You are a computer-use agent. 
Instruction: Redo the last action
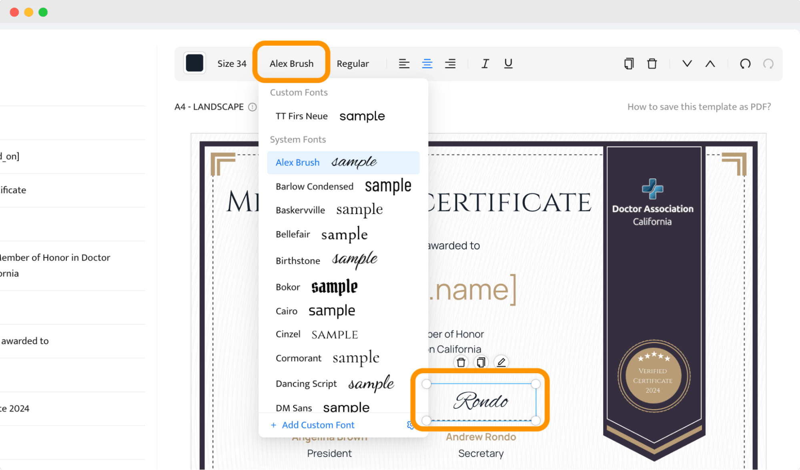(x=768, y=63)
